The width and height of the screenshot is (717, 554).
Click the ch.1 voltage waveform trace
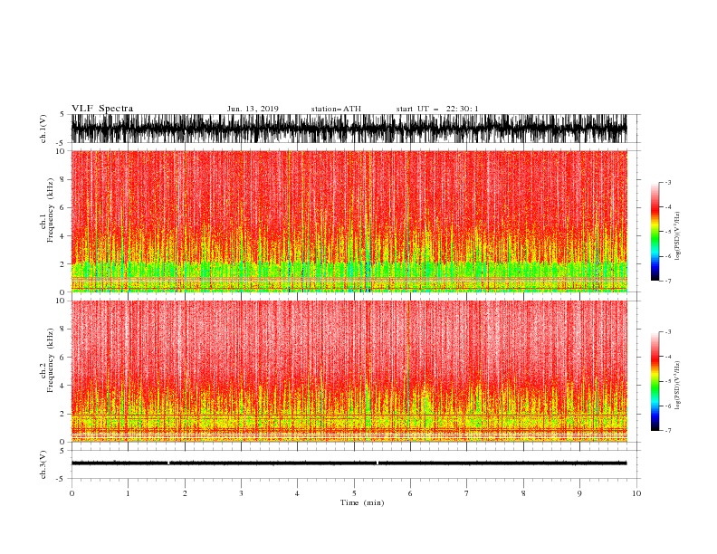[349, 129]
